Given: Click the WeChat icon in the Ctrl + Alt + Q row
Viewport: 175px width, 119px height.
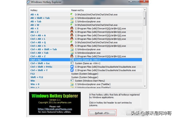Looking at the screenshot, I should coord(72,42).
